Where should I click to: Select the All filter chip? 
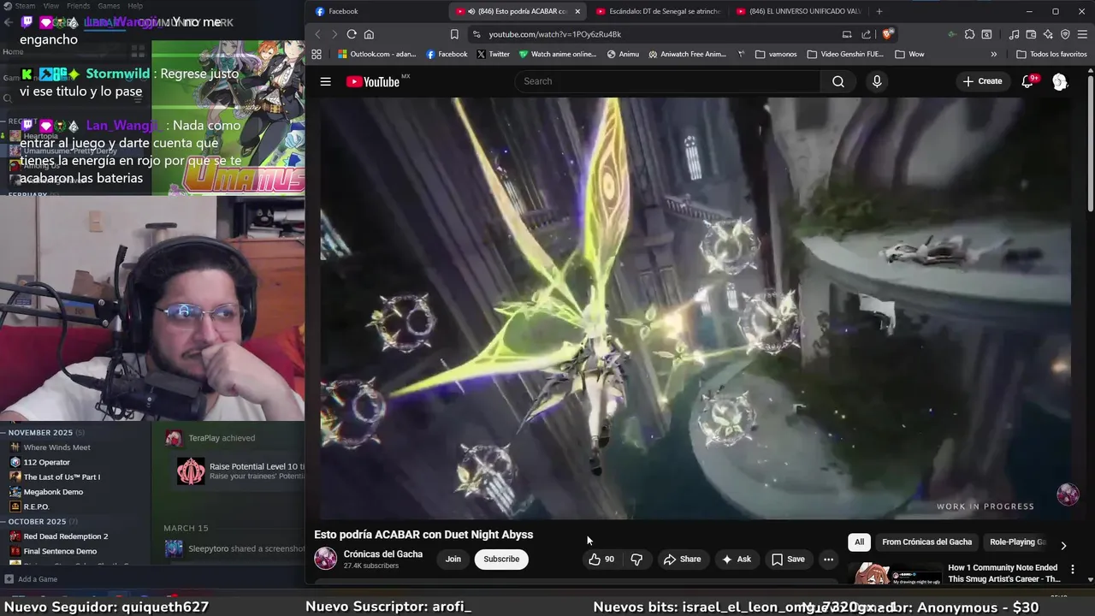[859, 542]
